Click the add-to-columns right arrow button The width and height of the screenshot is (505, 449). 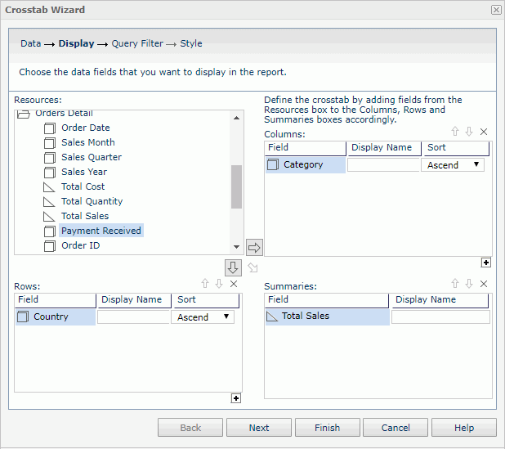(x=254, y=247)
